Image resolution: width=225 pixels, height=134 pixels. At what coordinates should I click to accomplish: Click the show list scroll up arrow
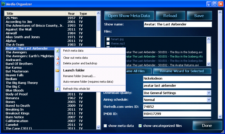[x=98, y=13]
